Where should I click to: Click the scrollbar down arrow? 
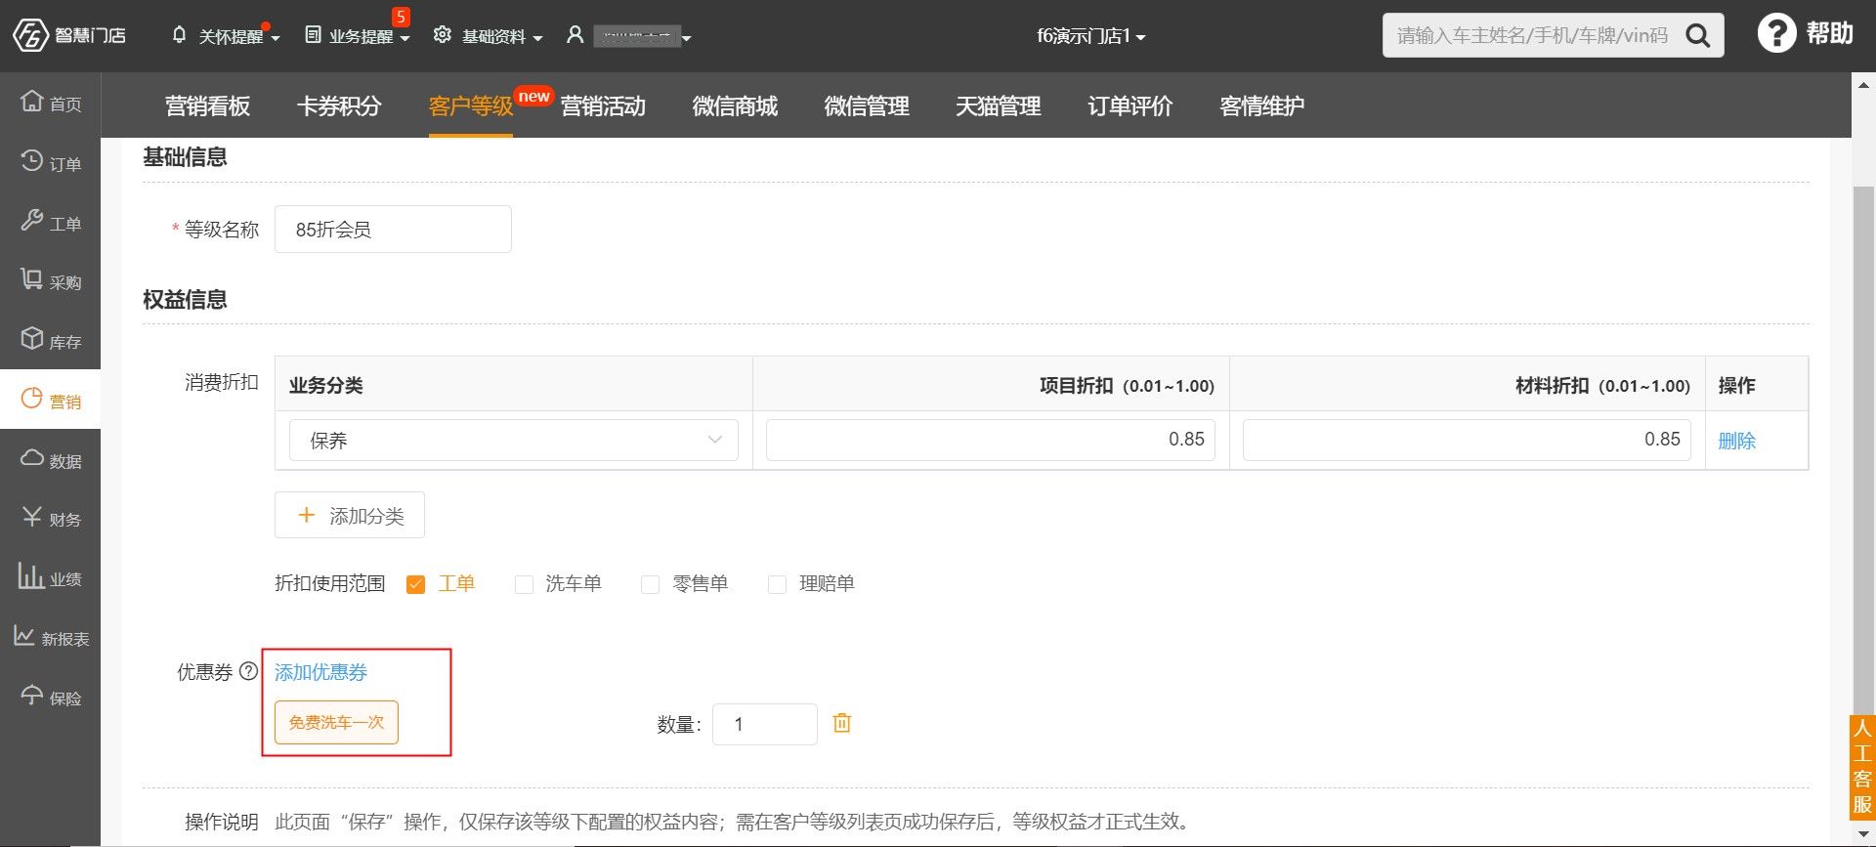pyautogui.click(x=1864, y=835)
